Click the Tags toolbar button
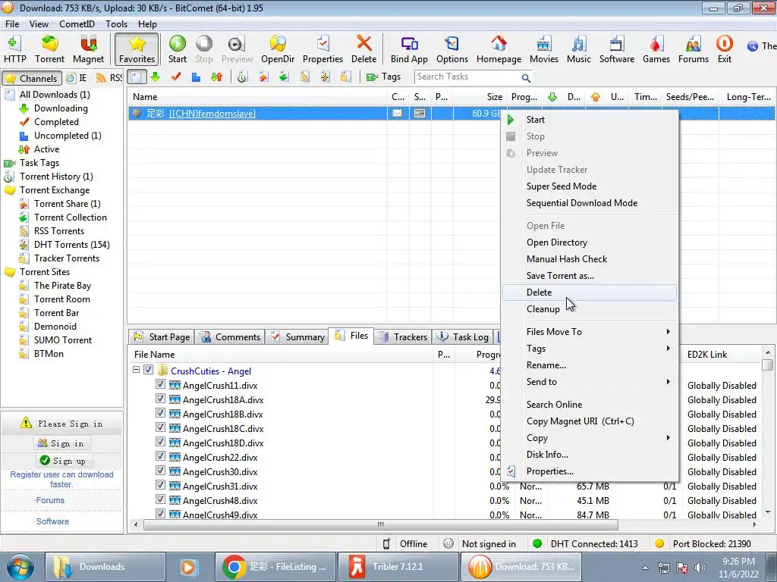This screenshot has width=777, height=582. pyautogui.click(x=383, y=77)
